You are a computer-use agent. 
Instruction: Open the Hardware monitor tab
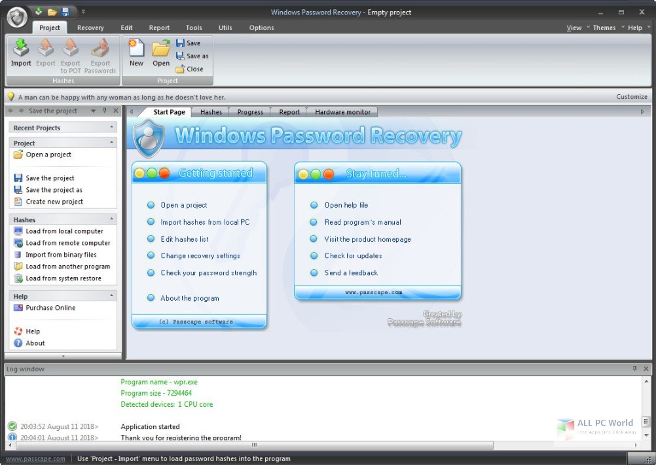click(342, 112)
